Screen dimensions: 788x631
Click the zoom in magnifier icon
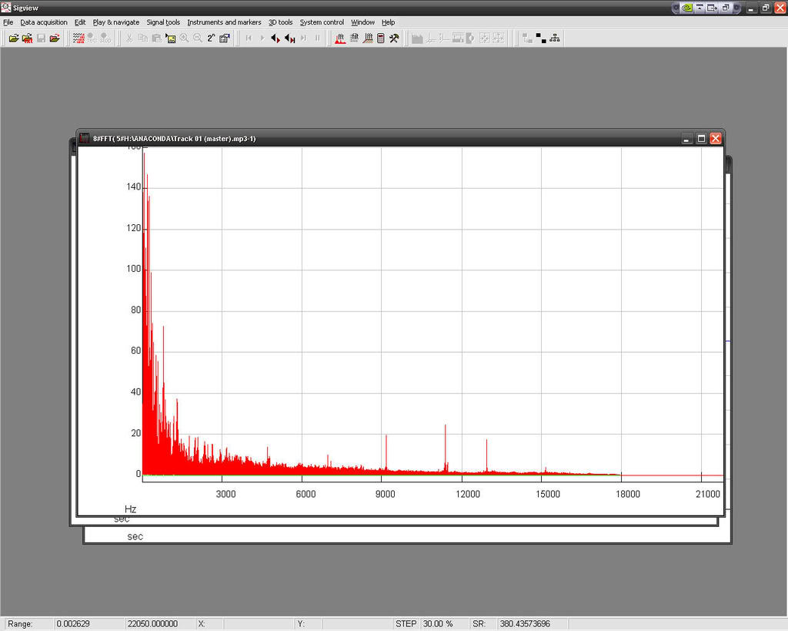(185, 38)
